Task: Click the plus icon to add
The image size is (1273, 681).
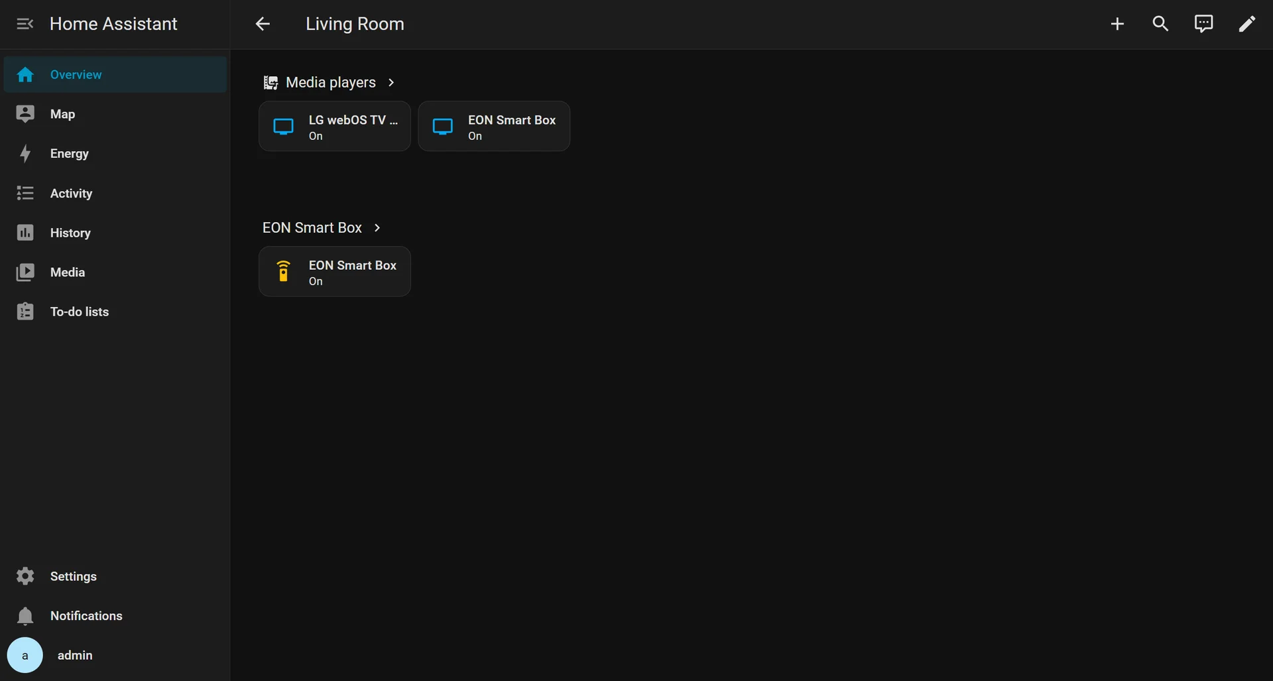Action: pos(1117,24)
